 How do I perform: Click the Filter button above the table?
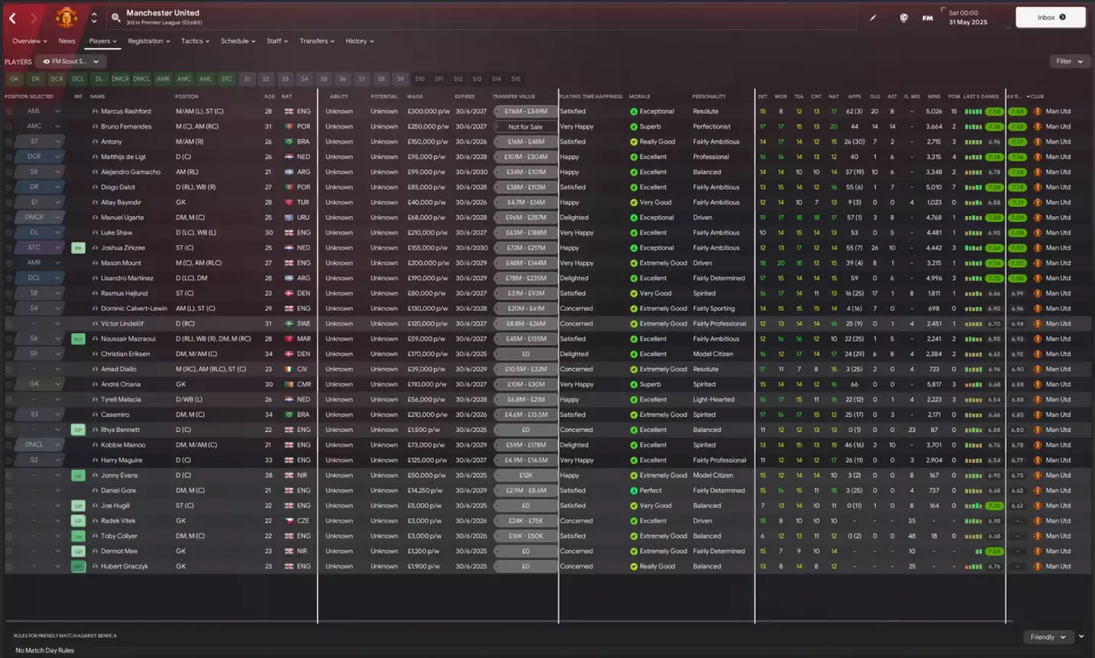tap(1068, 61)
